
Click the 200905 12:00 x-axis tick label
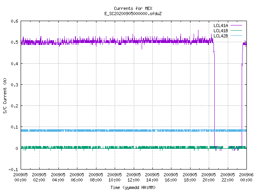[x=133, y=177]
